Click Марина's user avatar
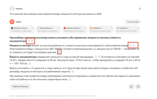Viewport: 157px width, 99px height. click(x=12, y=9)
